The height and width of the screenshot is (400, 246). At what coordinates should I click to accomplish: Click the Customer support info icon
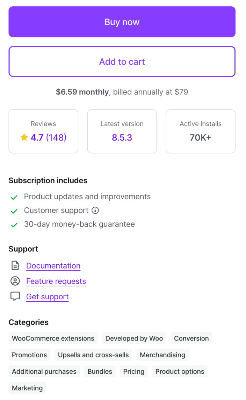tap(95, 210)
